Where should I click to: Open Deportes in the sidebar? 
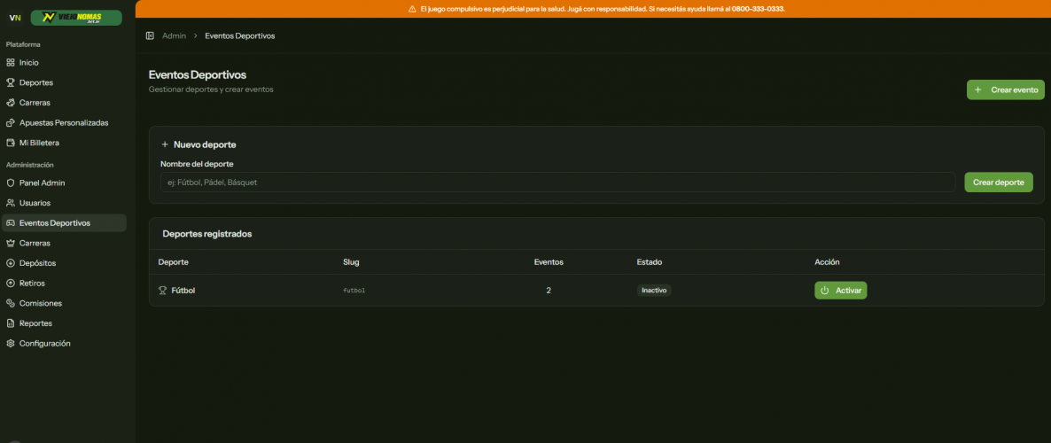point(64,82)
